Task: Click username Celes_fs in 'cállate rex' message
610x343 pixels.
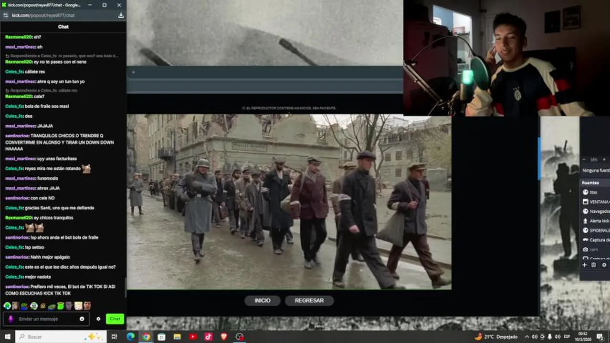Action: 14,71
